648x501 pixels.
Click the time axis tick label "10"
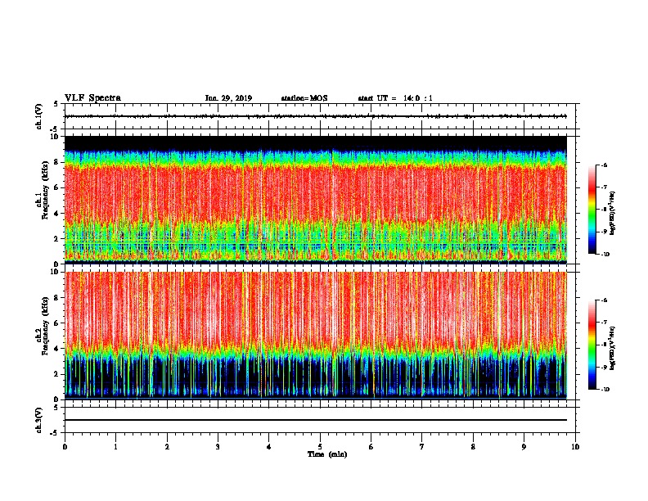click(575, 447)
